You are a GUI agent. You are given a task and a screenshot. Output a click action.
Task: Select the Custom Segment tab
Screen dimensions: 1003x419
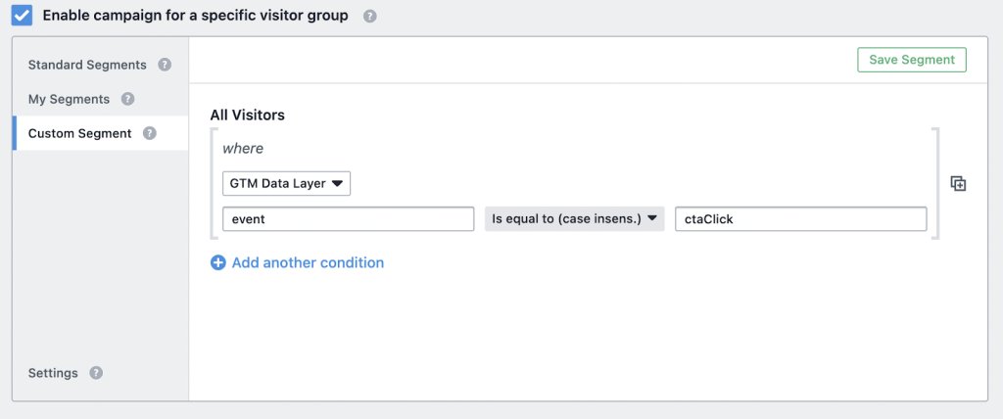coord(79,133)
